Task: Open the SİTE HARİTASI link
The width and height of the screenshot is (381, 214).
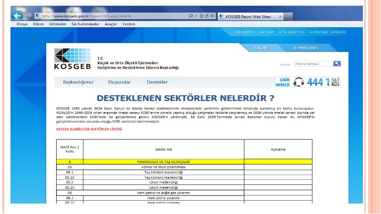Action: pos(291,32)
